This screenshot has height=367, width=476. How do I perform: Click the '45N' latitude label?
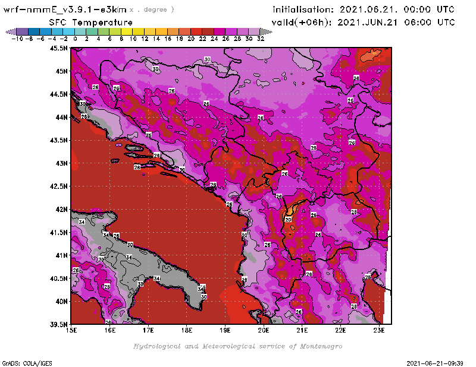pyautogui.click(x=62, y=71)
